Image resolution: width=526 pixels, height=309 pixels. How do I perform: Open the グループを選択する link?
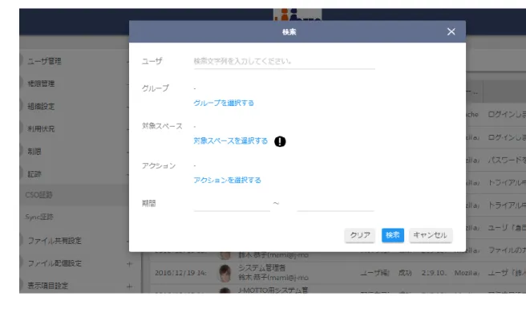[x=224, y=103]
